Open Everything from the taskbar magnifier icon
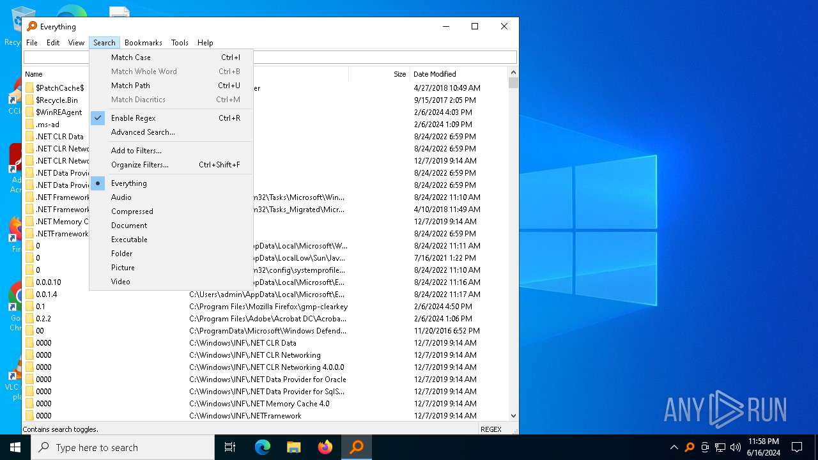This screenshot has height=460, width=818. [357, 447]
